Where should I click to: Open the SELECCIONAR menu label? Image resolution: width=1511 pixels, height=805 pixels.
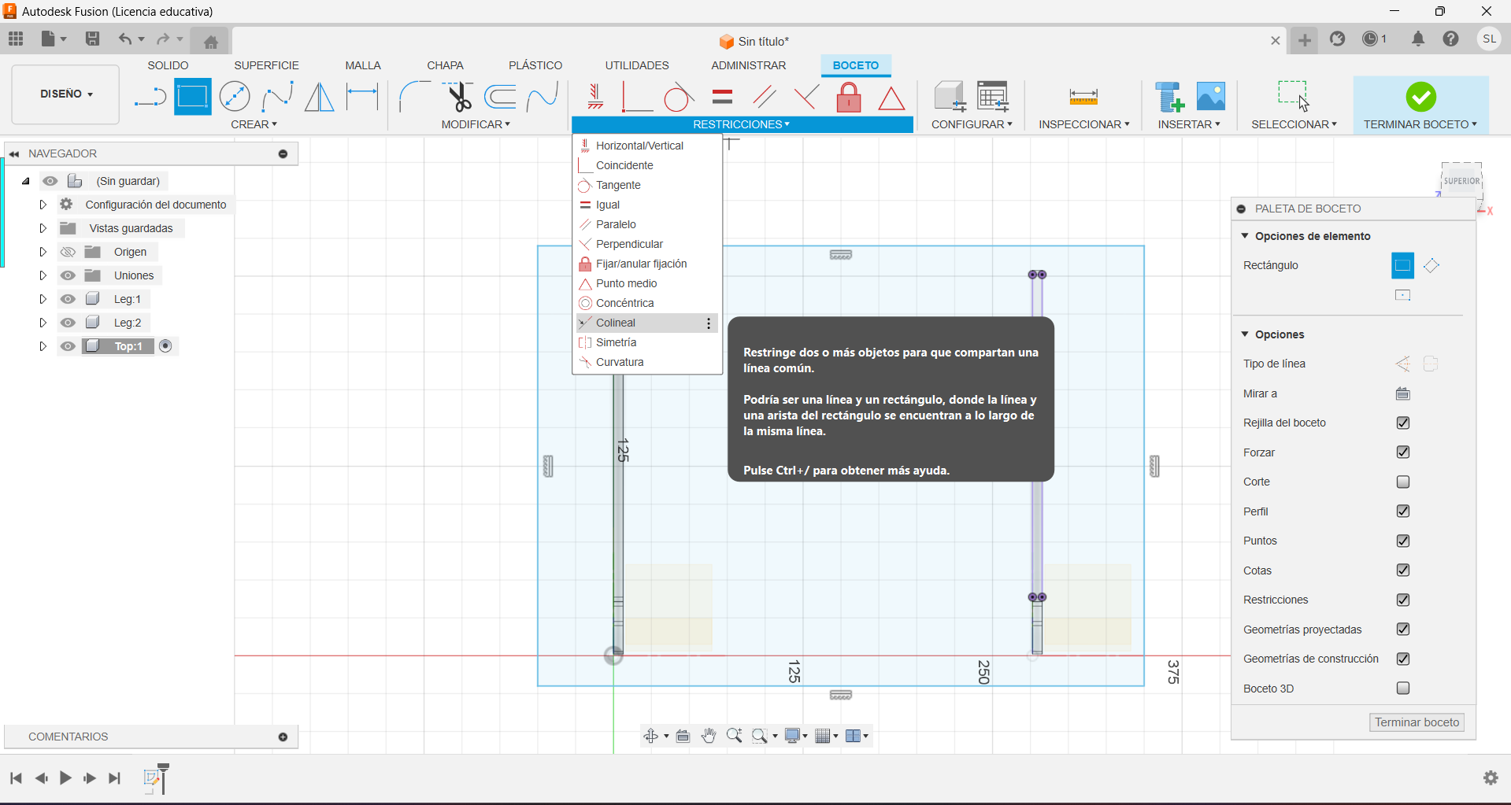point(1294,124)
